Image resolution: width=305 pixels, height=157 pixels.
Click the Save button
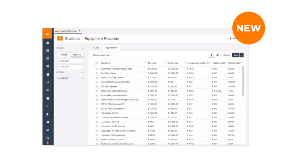point(236,55)
